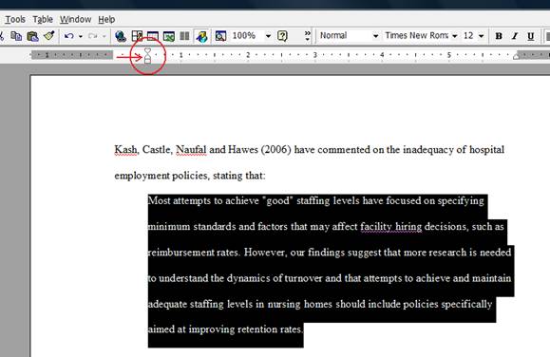The image size is (550, 357).
Task: Show more toolbar options chevron
Action: (307, 35)
